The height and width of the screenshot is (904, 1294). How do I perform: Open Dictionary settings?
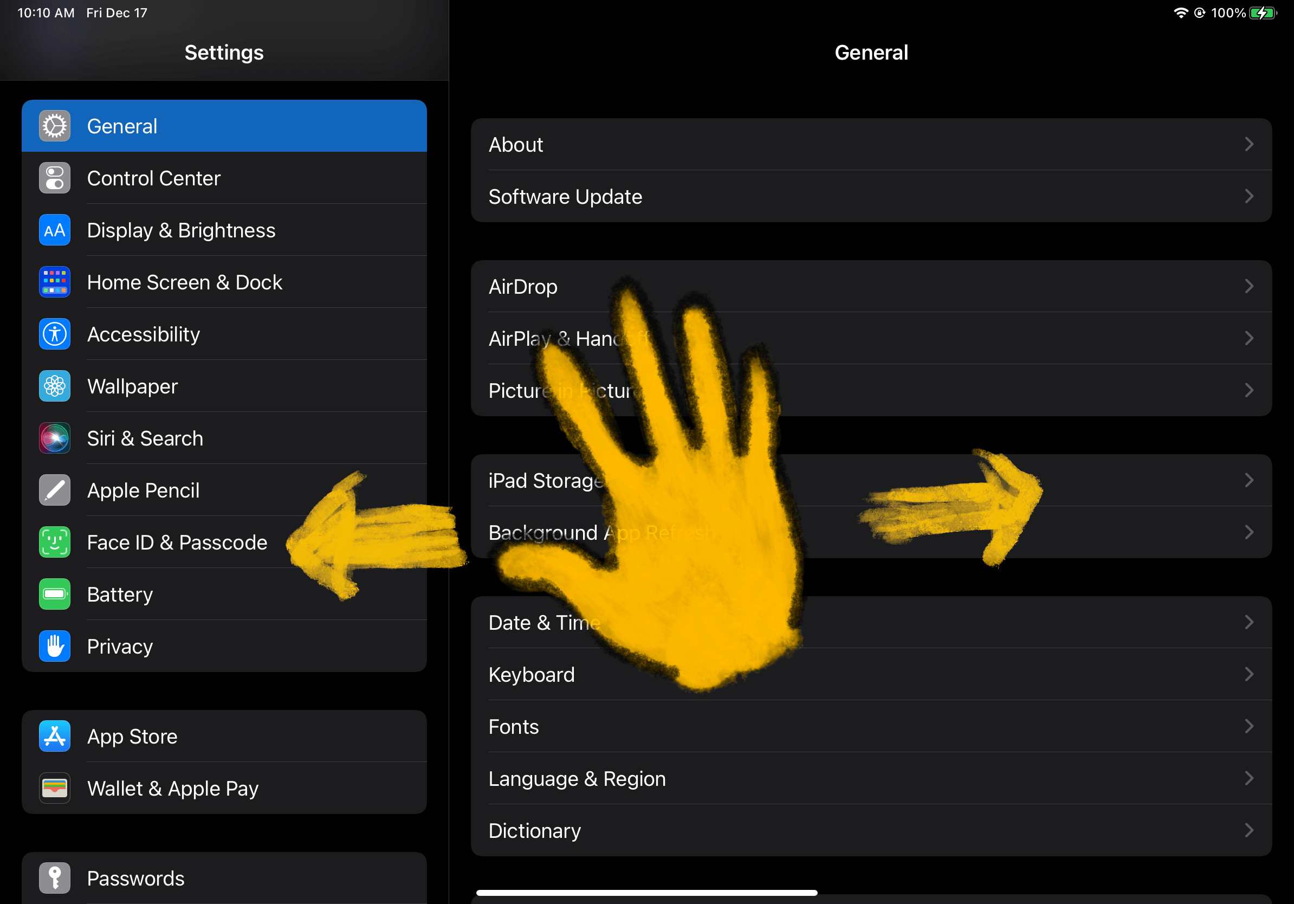click(869, 831)
